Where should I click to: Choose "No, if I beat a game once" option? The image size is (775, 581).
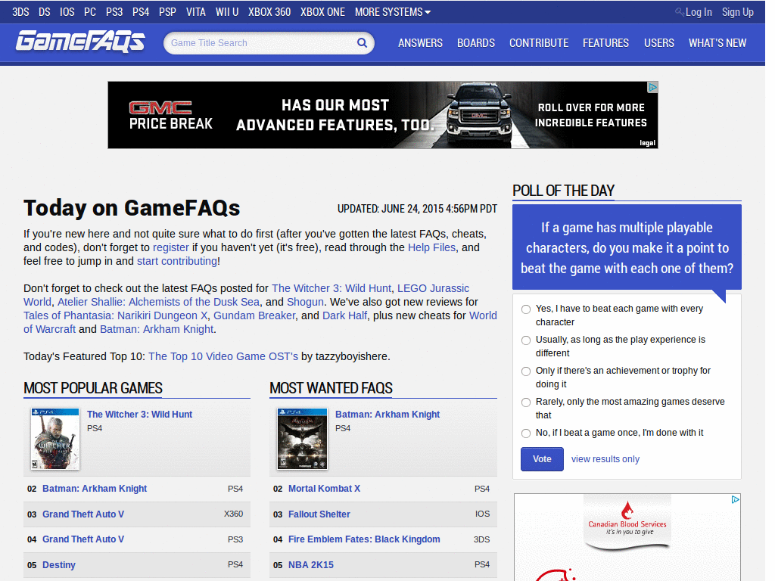[526, 433]
